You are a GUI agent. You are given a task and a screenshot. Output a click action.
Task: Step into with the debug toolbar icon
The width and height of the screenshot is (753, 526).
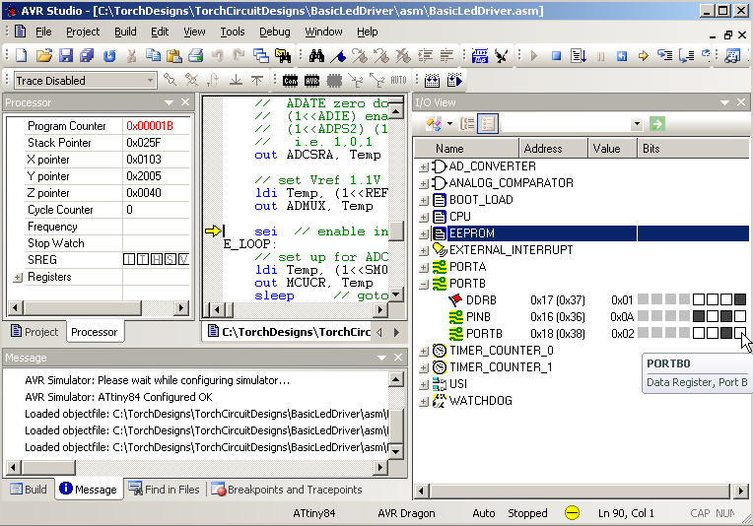click(x=665, y=56)
